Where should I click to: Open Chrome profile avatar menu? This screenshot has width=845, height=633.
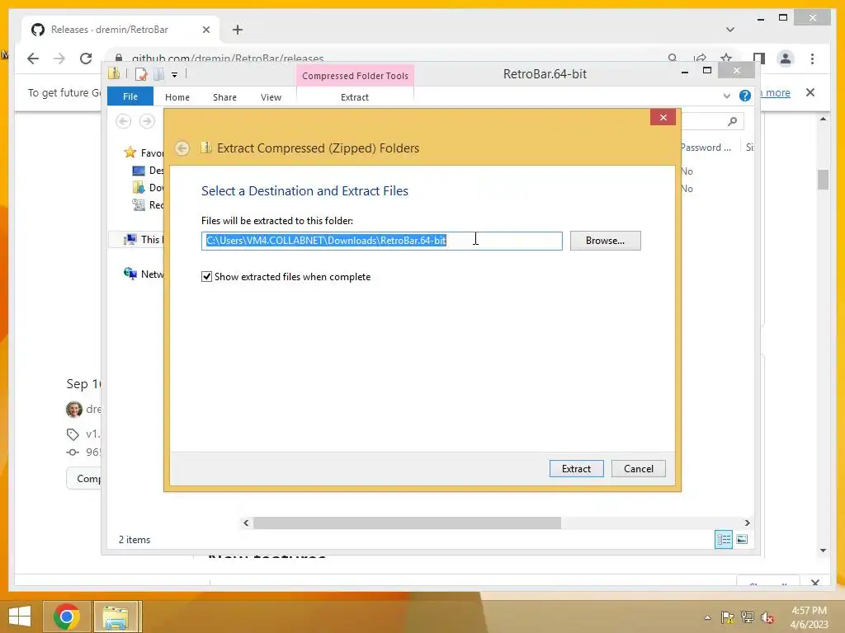tap(786, 59)
